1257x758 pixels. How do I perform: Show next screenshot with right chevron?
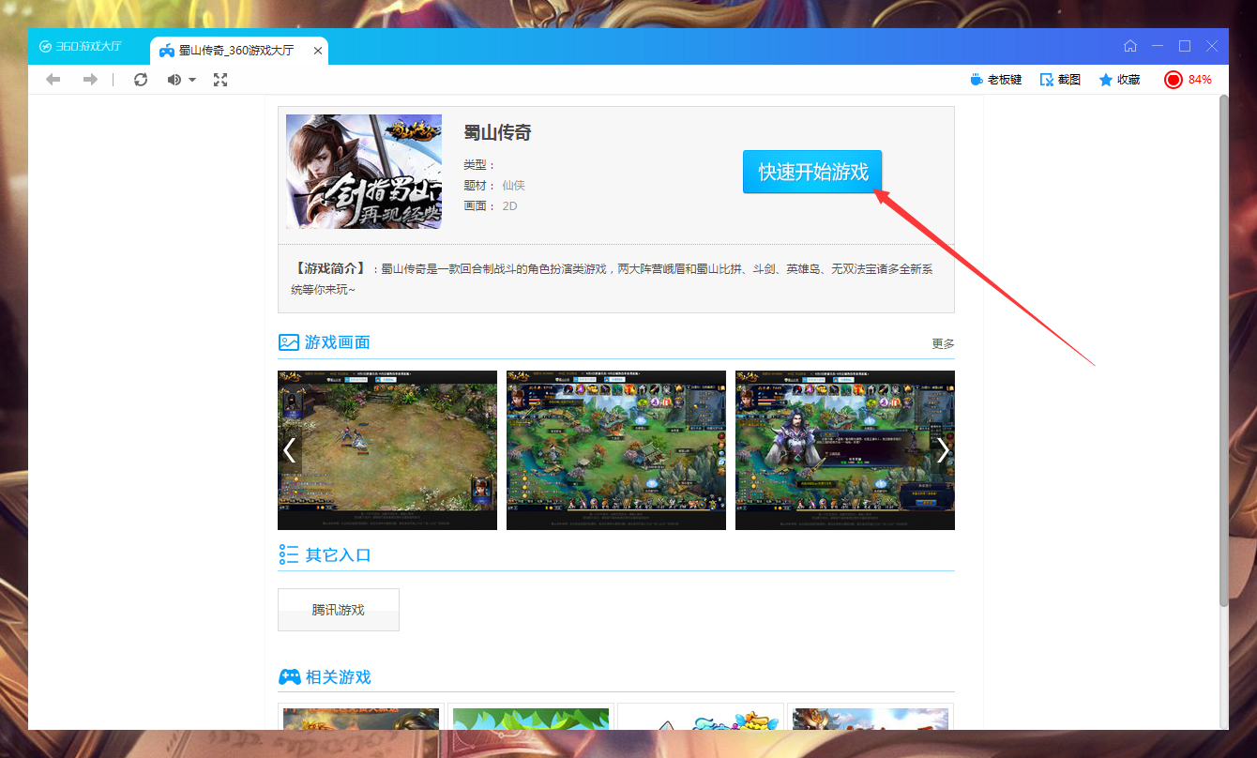[x=943, y=450]
